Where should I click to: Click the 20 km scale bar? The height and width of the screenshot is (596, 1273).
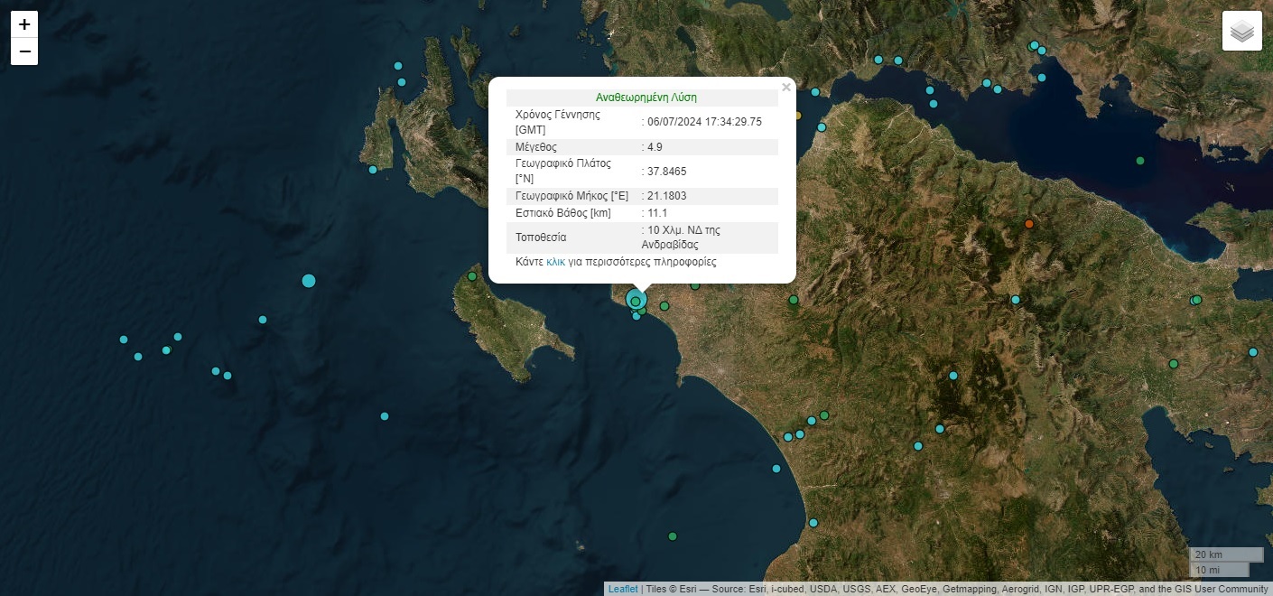click(1225, 554)
